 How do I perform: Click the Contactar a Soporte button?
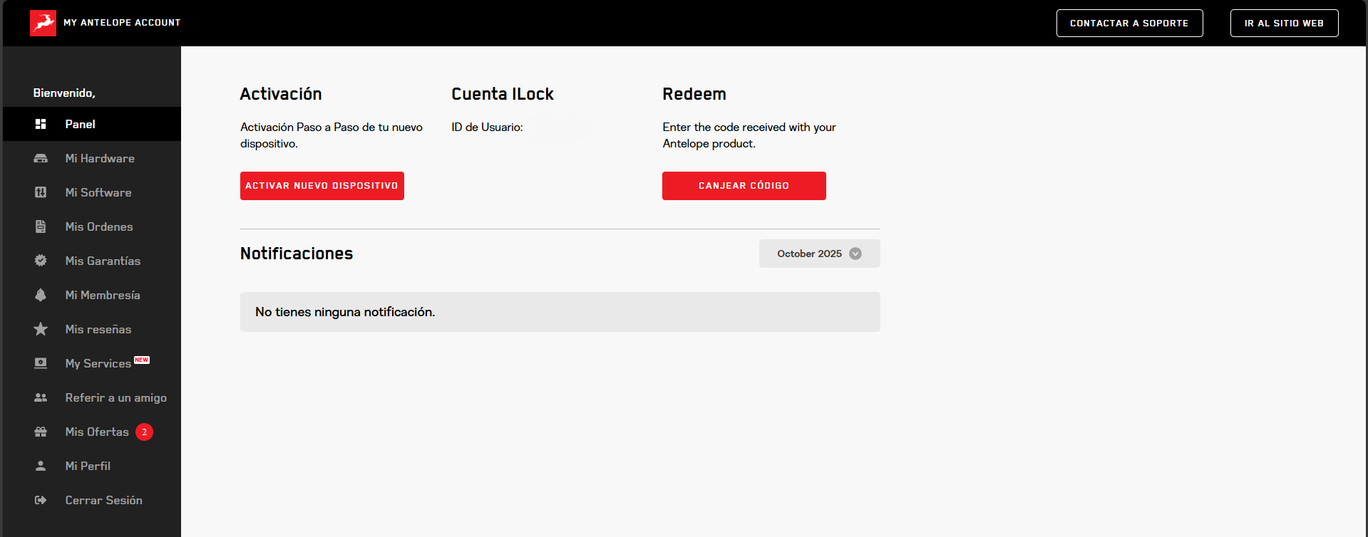click(x=1129, y=23)
